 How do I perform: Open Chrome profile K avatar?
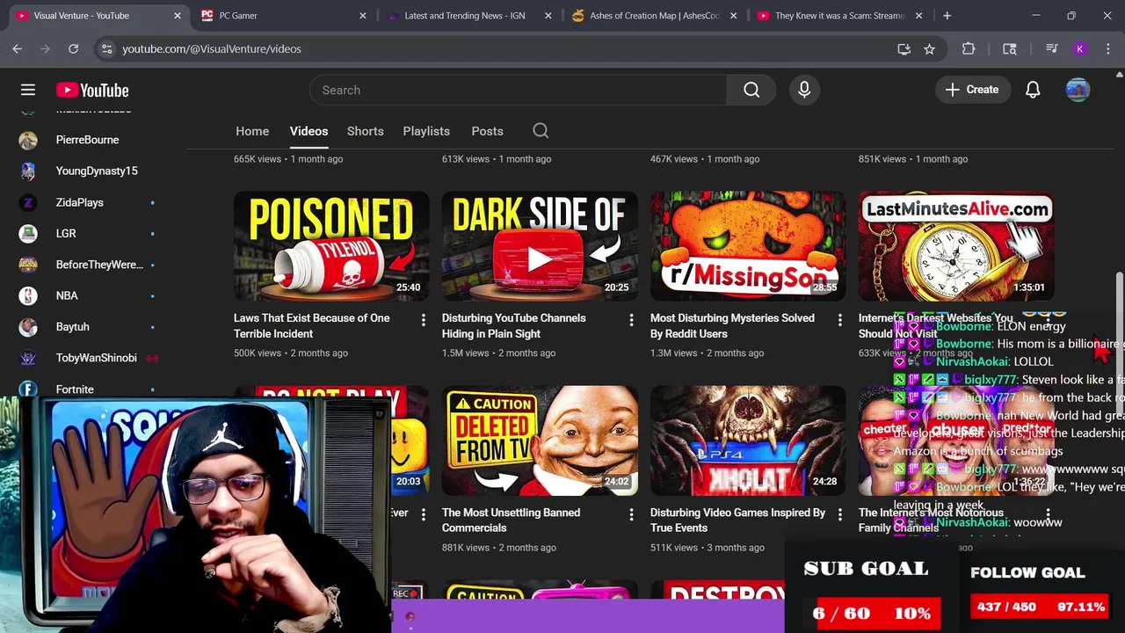point(1080,49)
